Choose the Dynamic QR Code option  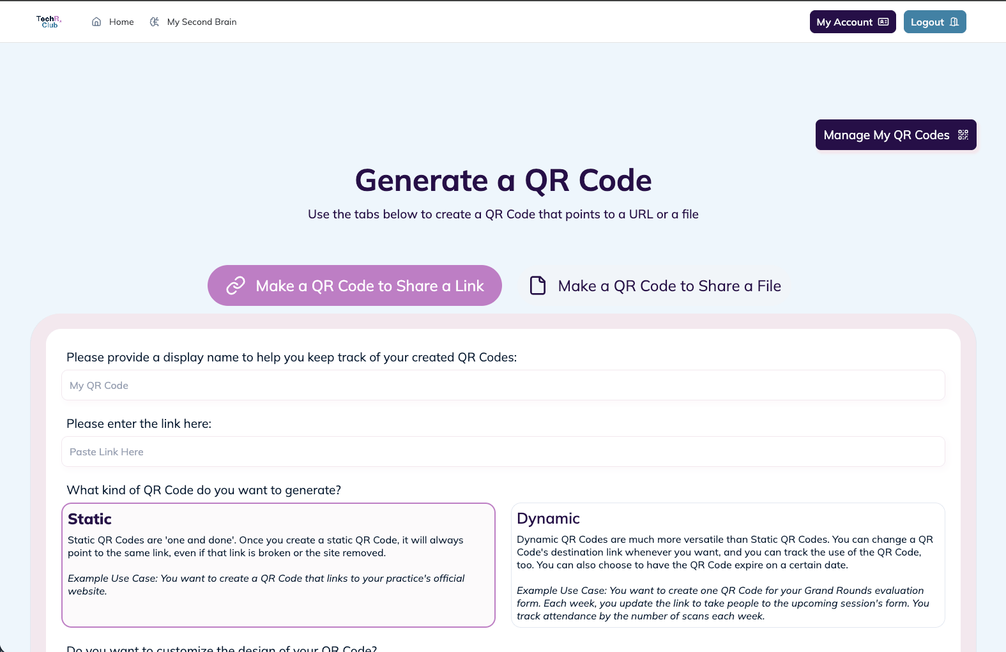[728, 565]
